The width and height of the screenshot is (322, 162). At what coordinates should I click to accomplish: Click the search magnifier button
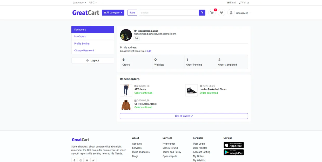point(202,12)
